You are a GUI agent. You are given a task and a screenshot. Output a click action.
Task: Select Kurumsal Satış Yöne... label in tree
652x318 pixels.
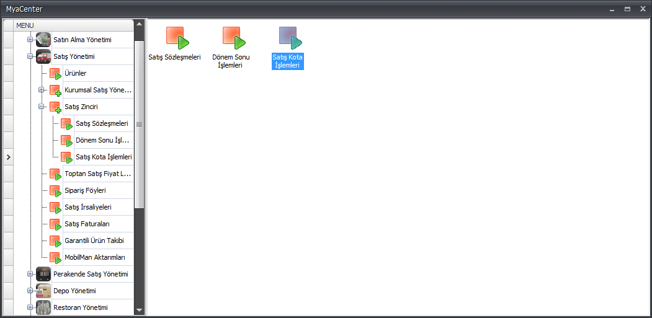click(98, 91)
